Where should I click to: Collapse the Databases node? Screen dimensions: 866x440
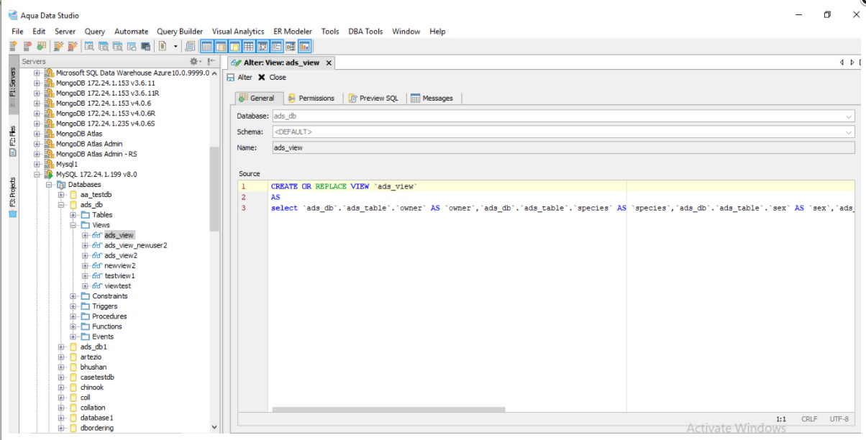click(50, 184)
